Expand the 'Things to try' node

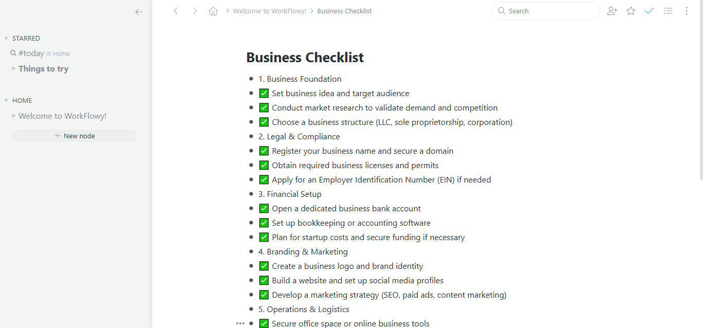point(13,68)
